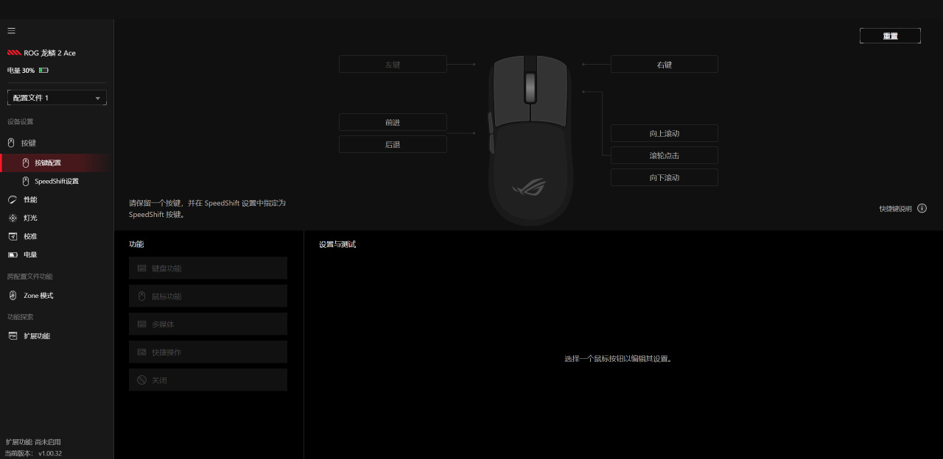Click the gauge icon beside 性能
The width and height of the screenshot is (943, 459).
pos(12,199)
